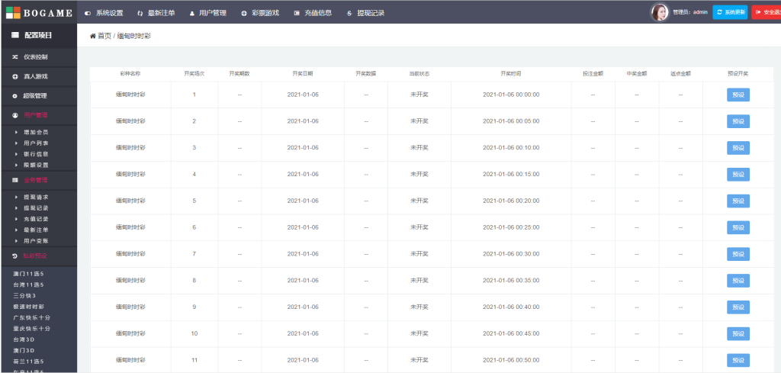Expand the 用户管理 sidebar section

click(x=38, y=115)
